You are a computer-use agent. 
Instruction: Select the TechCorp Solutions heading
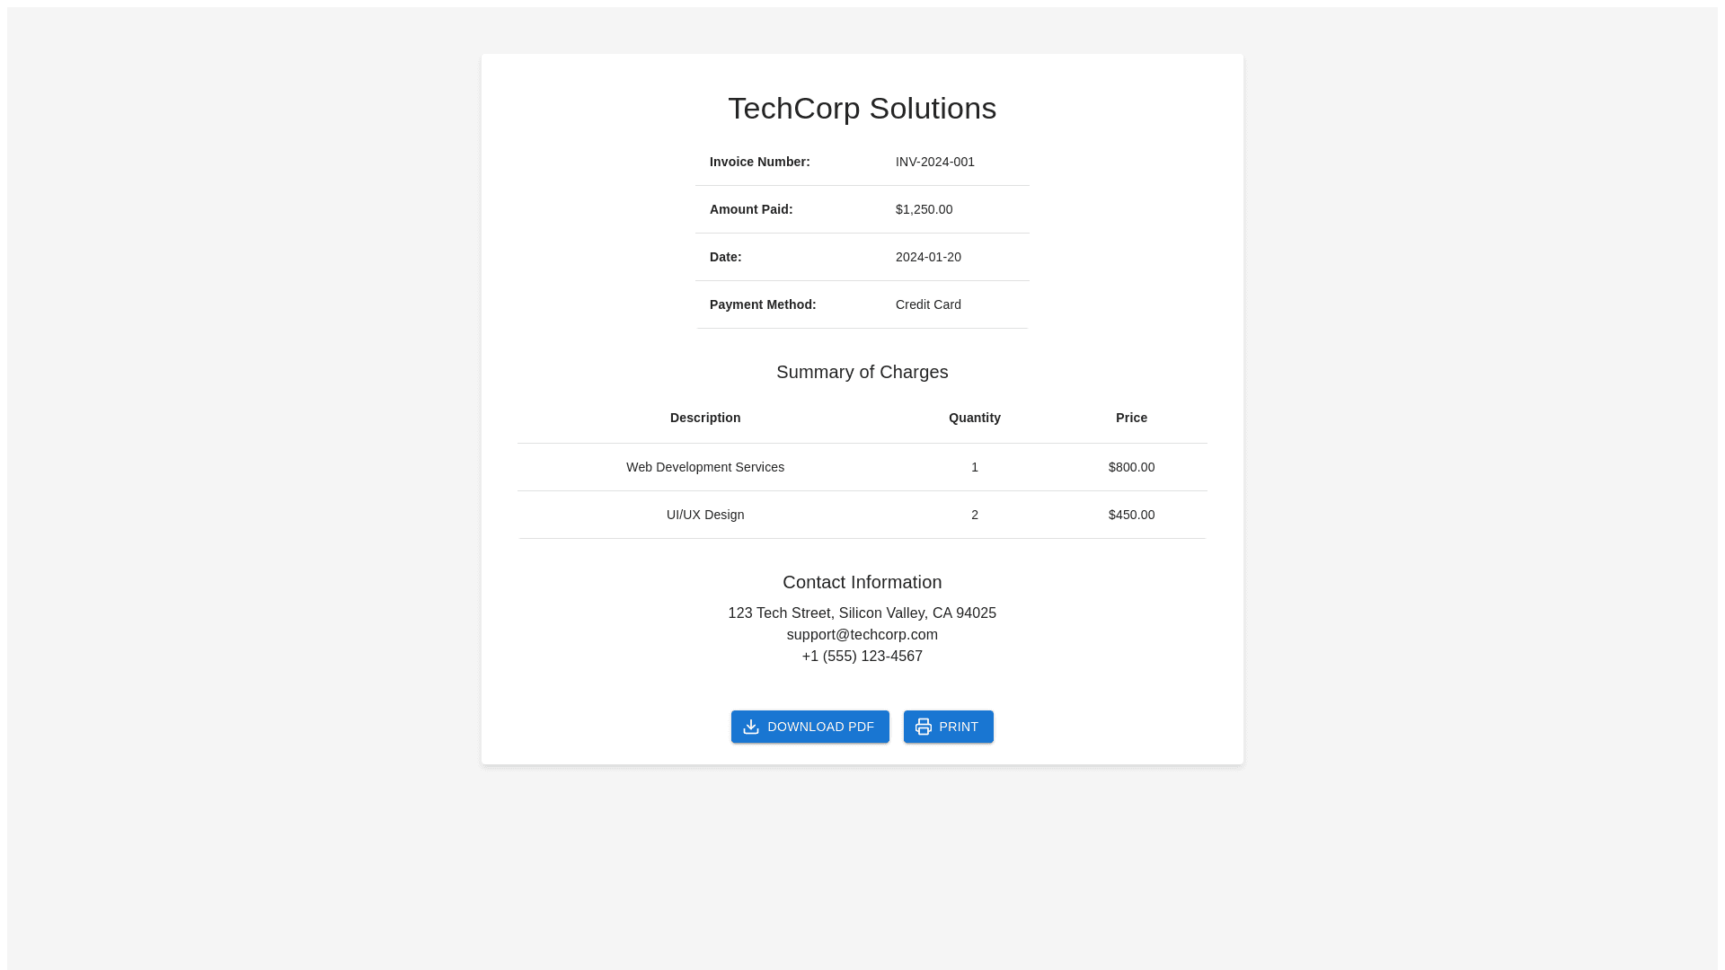[862, 109]
